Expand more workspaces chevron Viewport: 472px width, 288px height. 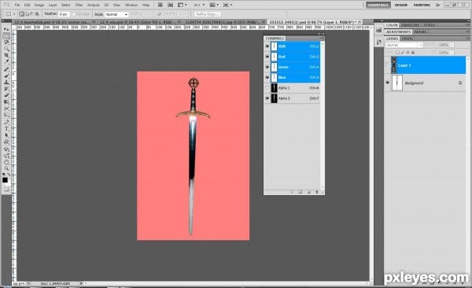437,6
